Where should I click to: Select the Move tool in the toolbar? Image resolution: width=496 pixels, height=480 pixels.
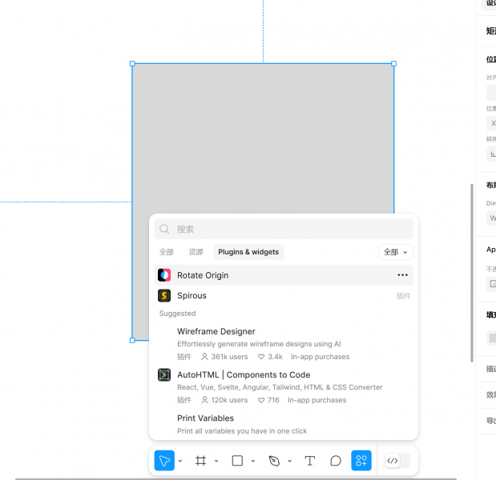(x=164, y=461)
